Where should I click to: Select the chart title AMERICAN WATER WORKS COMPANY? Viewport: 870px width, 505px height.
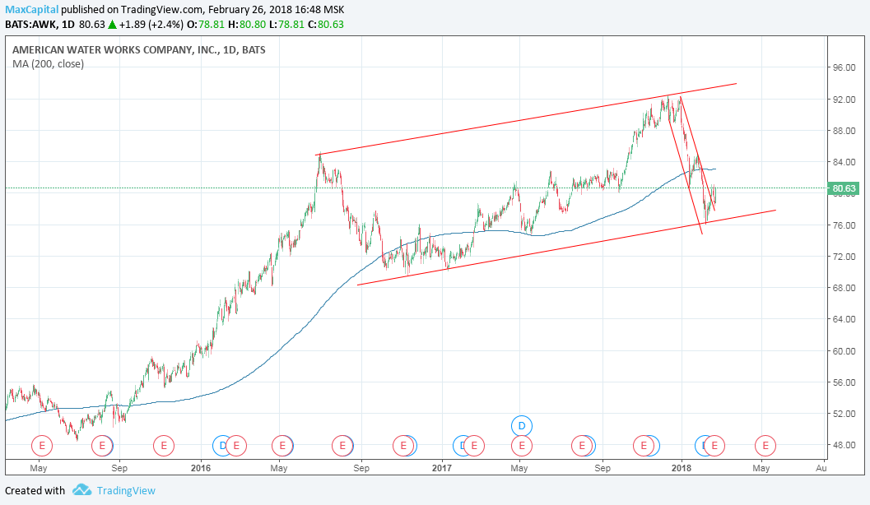(x=139, y=50)
